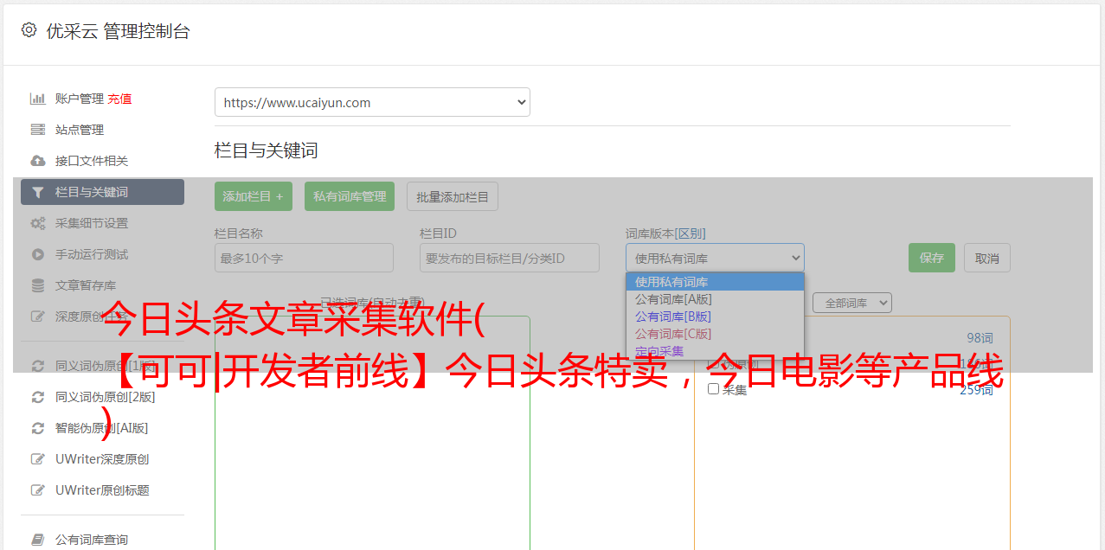Open the 全部词库 filter dropdown
Viewport: 1105px width, 550px height.
[x=852, y=303]
